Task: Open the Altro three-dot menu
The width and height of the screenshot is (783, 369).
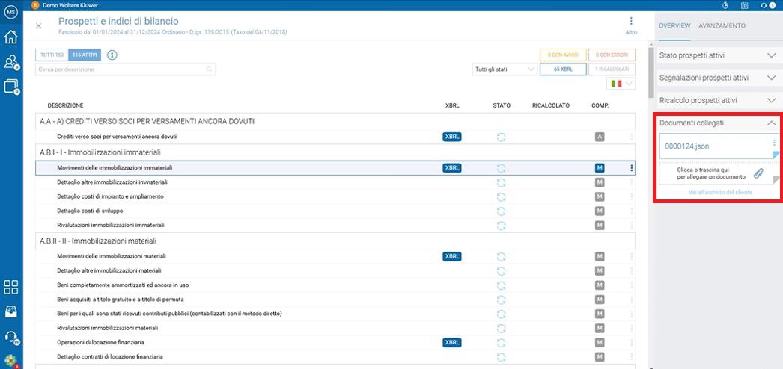Action: tap(631, 25)
